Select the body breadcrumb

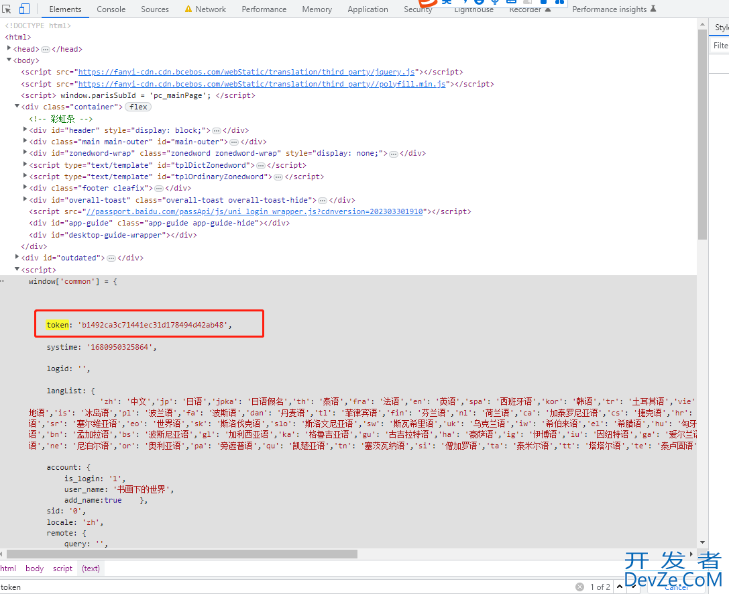coord(34,568)
